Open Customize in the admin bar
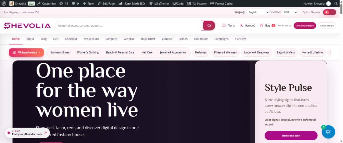Image resolution: width=343 pixels, height=143 pixels. tap(46, 3)
